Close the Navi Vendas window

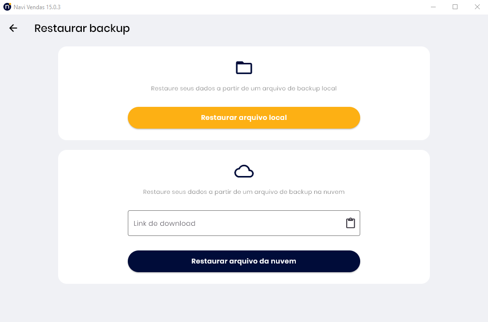point(477,7)
